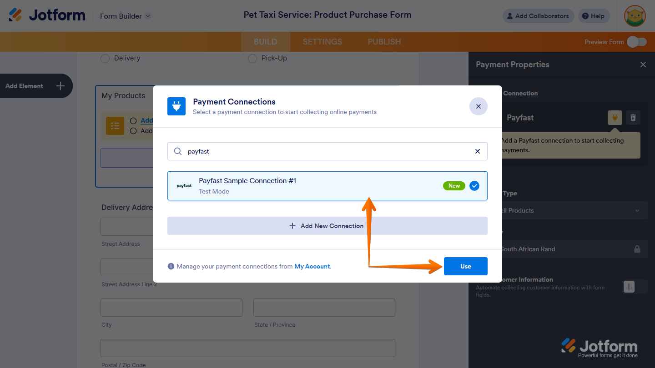This screenshot has width=655, height=368.
Task: Switch to the PUBLISH tab
Action: 384,42
